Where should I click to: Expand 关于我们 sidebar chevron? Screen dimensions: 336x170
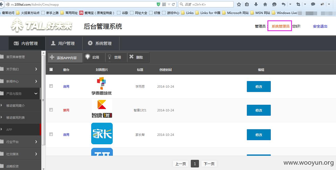(36, 69)
